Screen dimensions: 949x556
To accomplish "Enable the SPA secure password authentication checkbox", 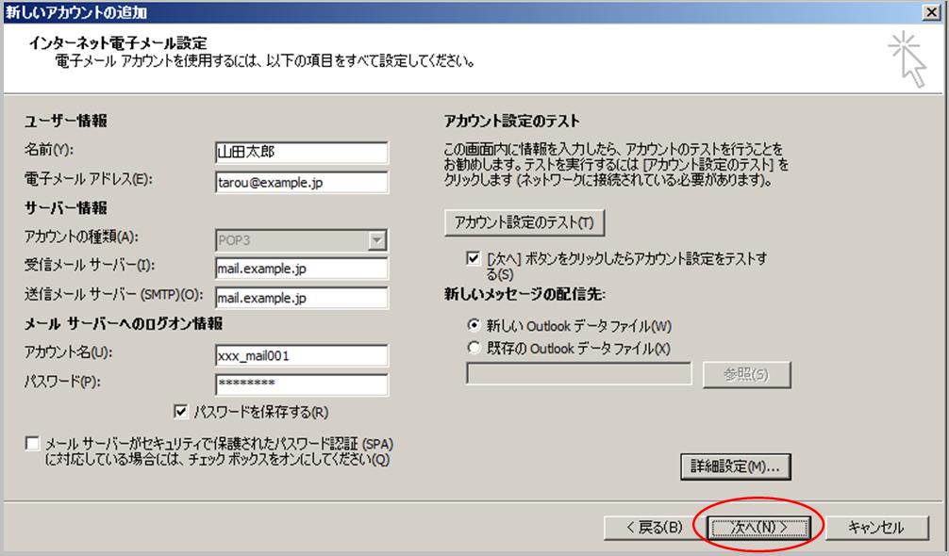I will pos(34,443).
